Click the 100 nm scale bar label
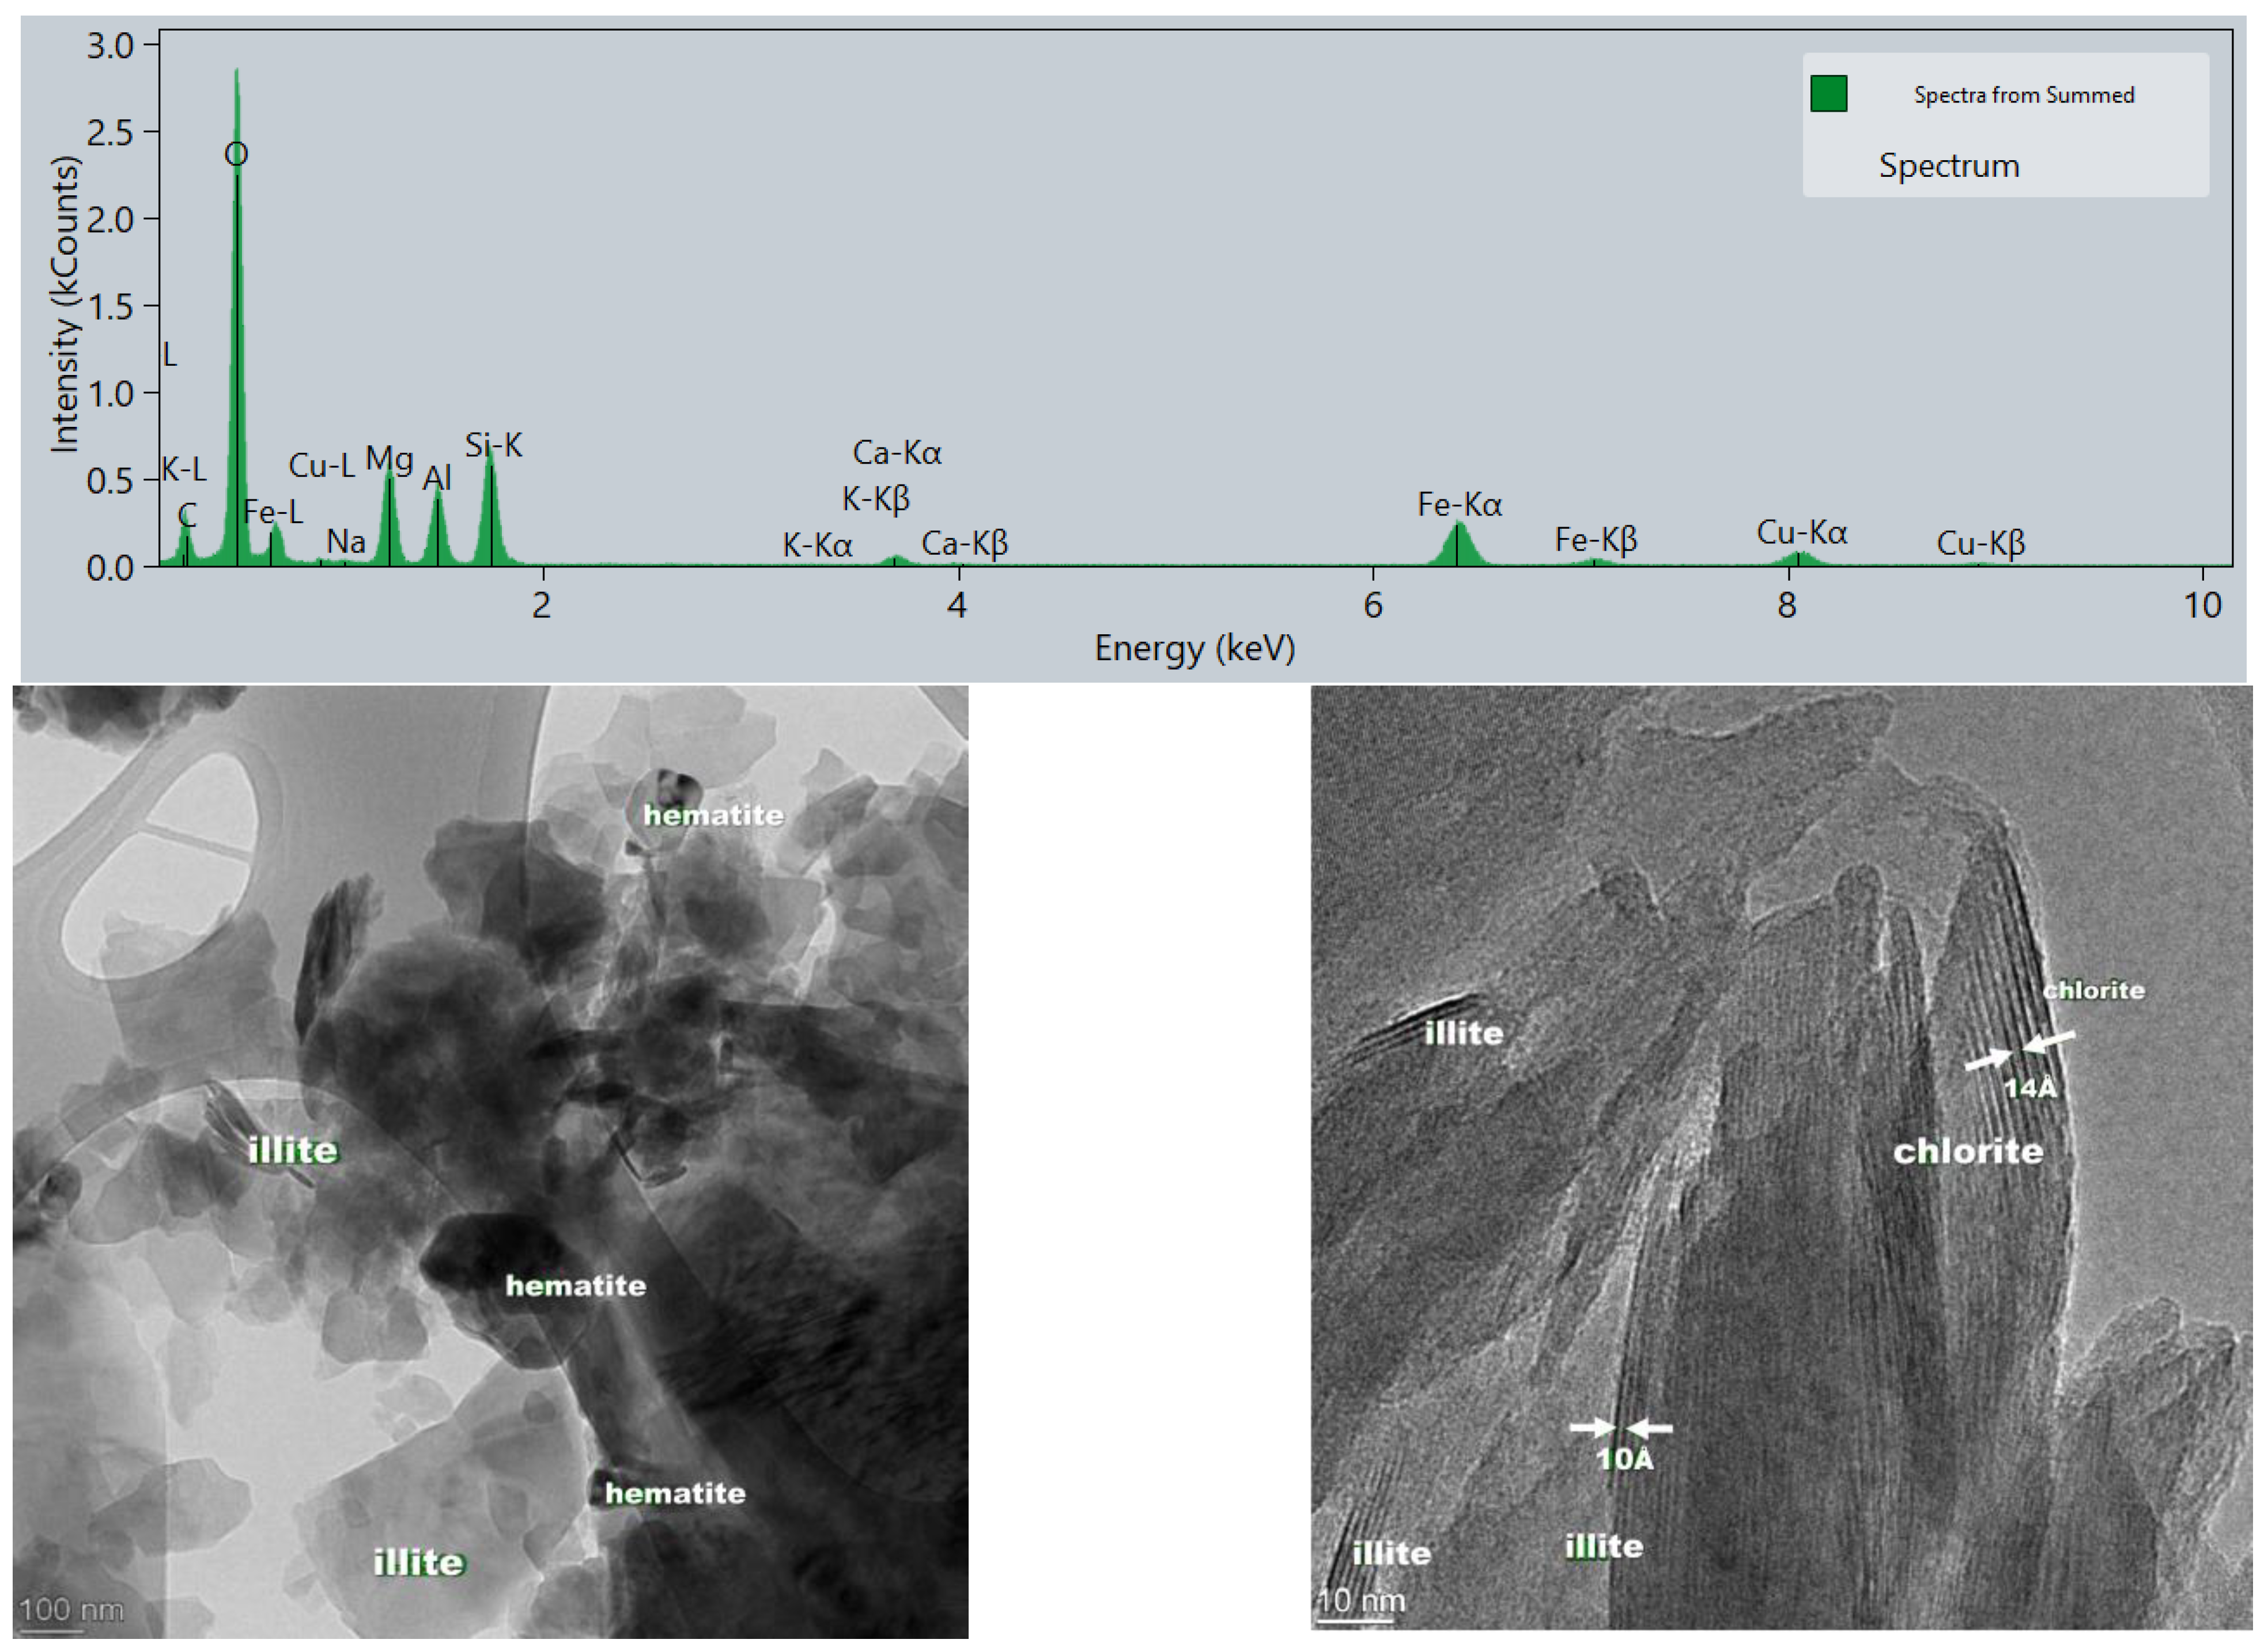The width and height of the screenshot is (2268, 1647). [71, 1609]
